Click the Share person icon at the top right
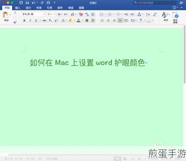Viewport: 186px width, 161px height. 182,3
